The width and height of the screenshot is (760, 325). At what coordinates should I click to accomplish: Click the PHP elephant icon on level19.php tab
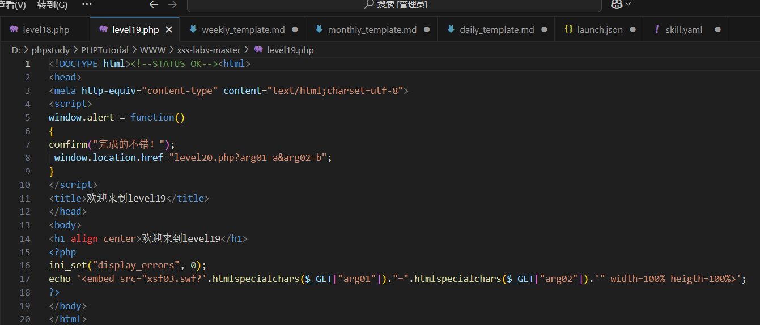pyautogui.click(x=103, y=29)
